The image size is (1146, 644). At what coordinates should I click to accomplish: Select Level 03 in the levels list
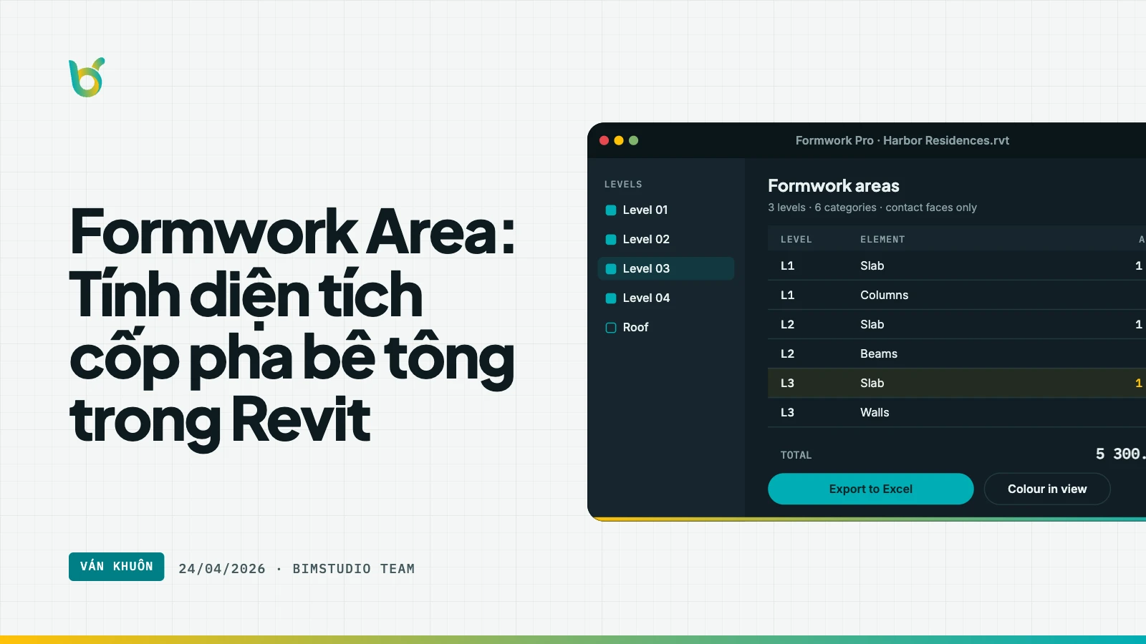click(x=665, y=268)
